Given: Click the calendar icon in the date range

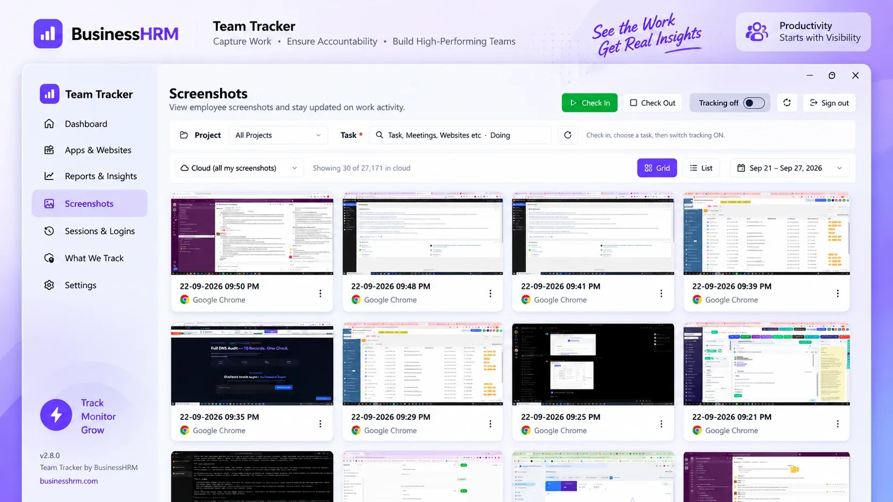Looking at the screenshot, I should 741,168.
